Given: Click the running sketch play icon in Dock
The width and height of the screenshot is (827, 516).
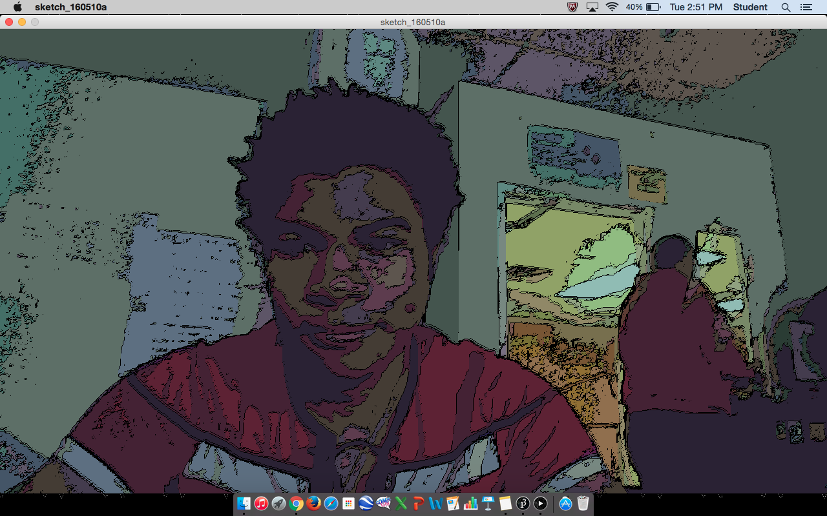Looking at the screenshot, I should point(540,503).
